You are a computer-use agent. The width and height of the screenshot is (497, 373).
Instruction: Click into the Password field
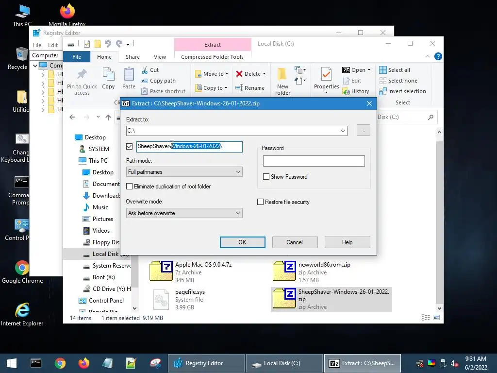[x=314, y=161]
